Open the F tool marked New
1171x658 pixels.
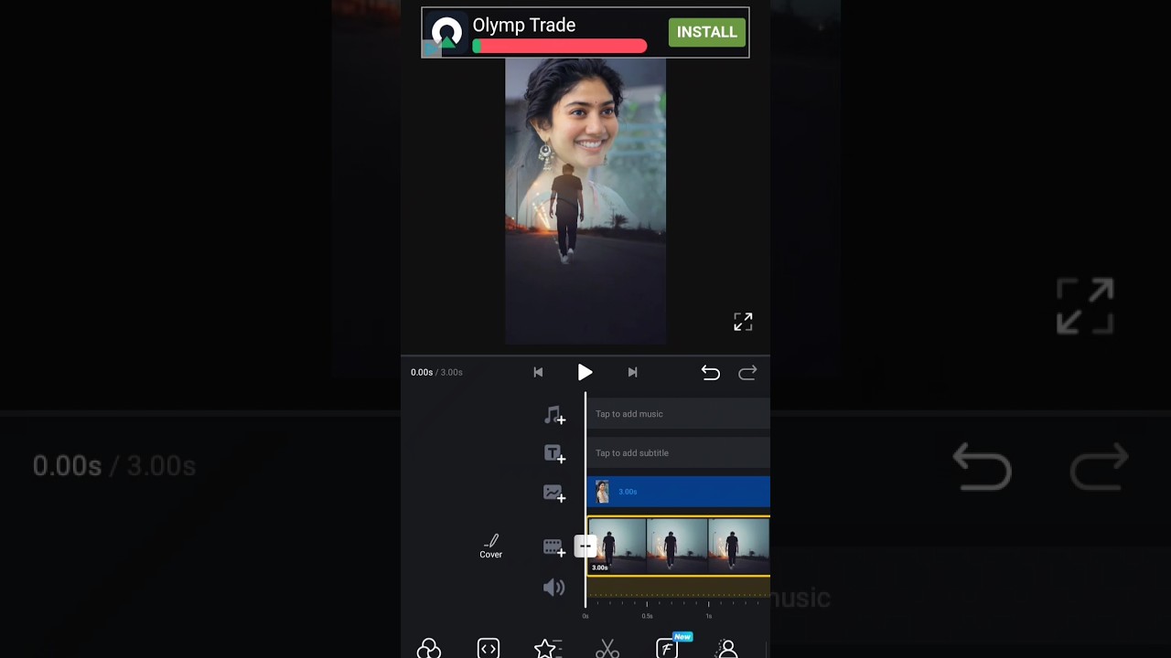coord(668,647)
